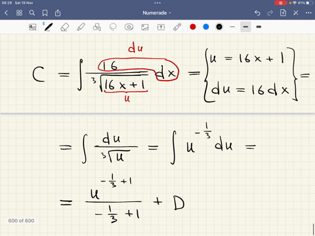Tap the Wi-Fi status icon
Viewport: 315px width, 236px height.
click(295, 3)
